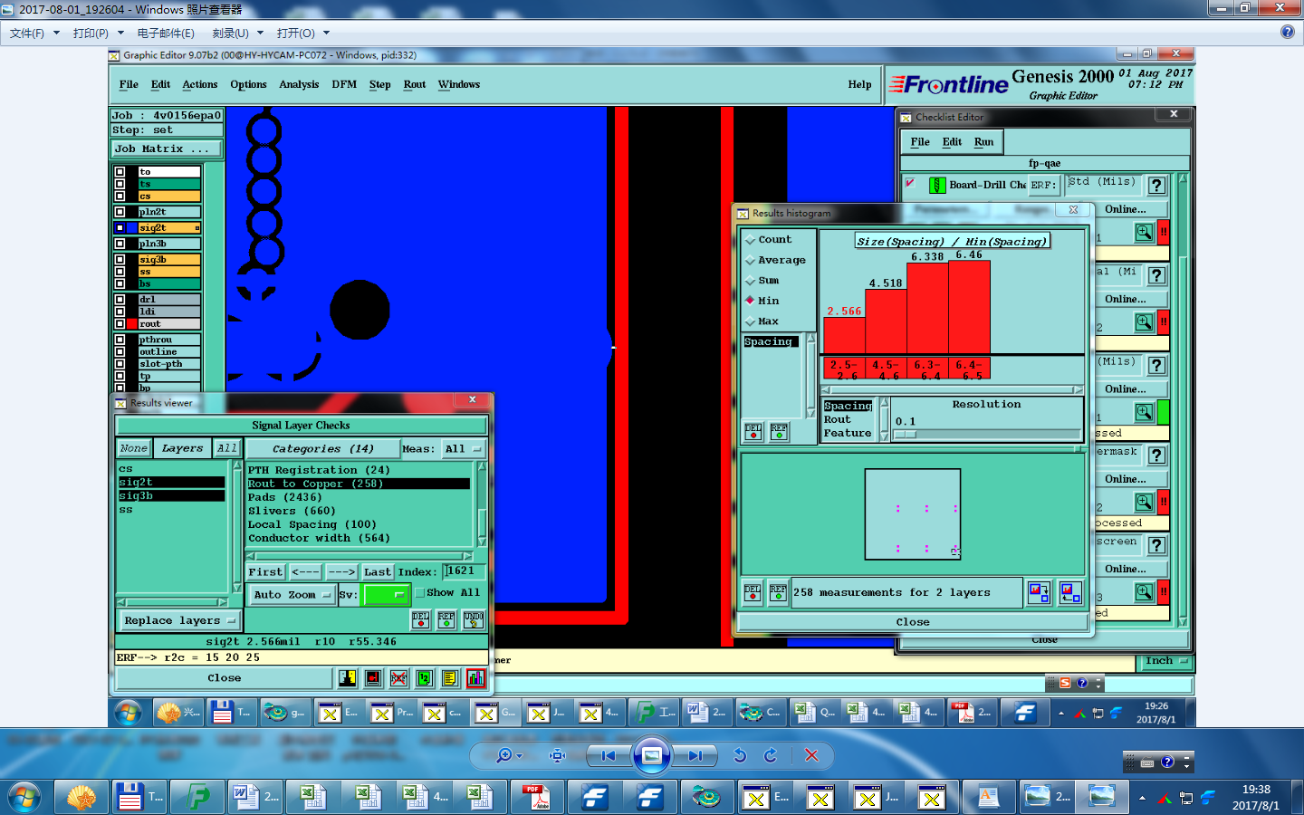Open the Inch units dropdown

tap(1165, 661)
